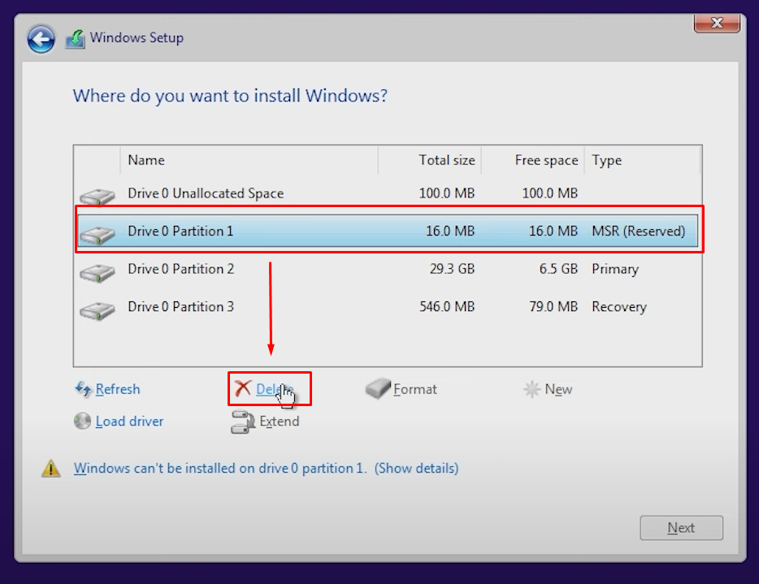Image resolution: width=759 pixels, height=584 pixels.
Task: Open Show details for installation warning
Action: pyautogui.click(x=416, y=469)
